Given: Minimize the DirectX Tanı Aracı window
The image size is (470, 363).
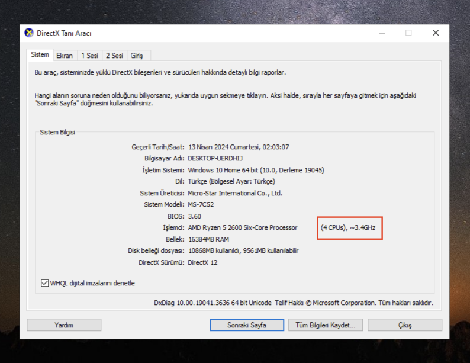Looking at the screenshot, I should [x=382, y=33].
